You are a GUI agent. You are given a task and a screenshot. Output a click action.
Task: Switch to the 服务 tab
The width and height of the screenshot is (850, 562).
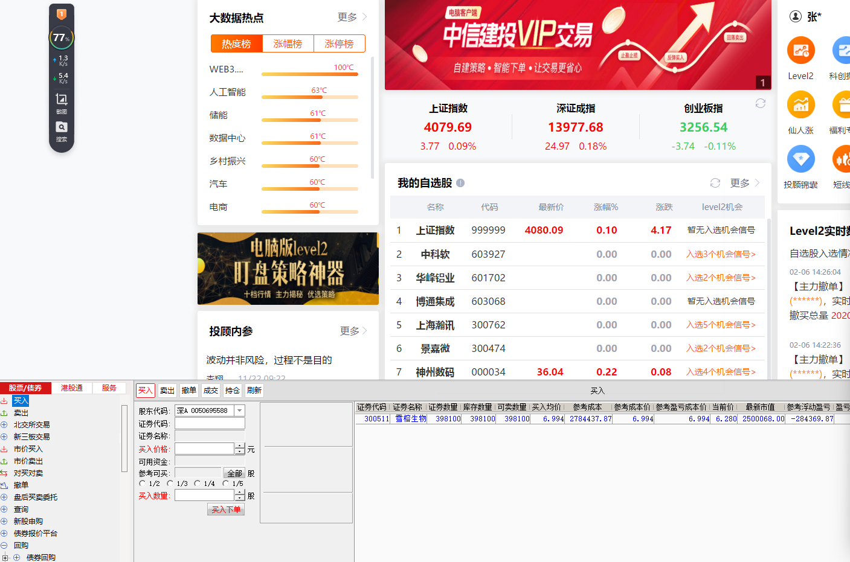(109, 388)
